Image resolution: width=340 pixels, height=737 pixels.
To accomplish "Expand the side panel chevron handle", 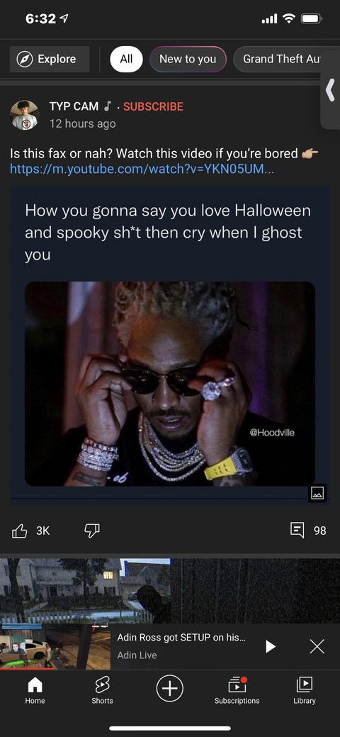I will coord(330,90).
